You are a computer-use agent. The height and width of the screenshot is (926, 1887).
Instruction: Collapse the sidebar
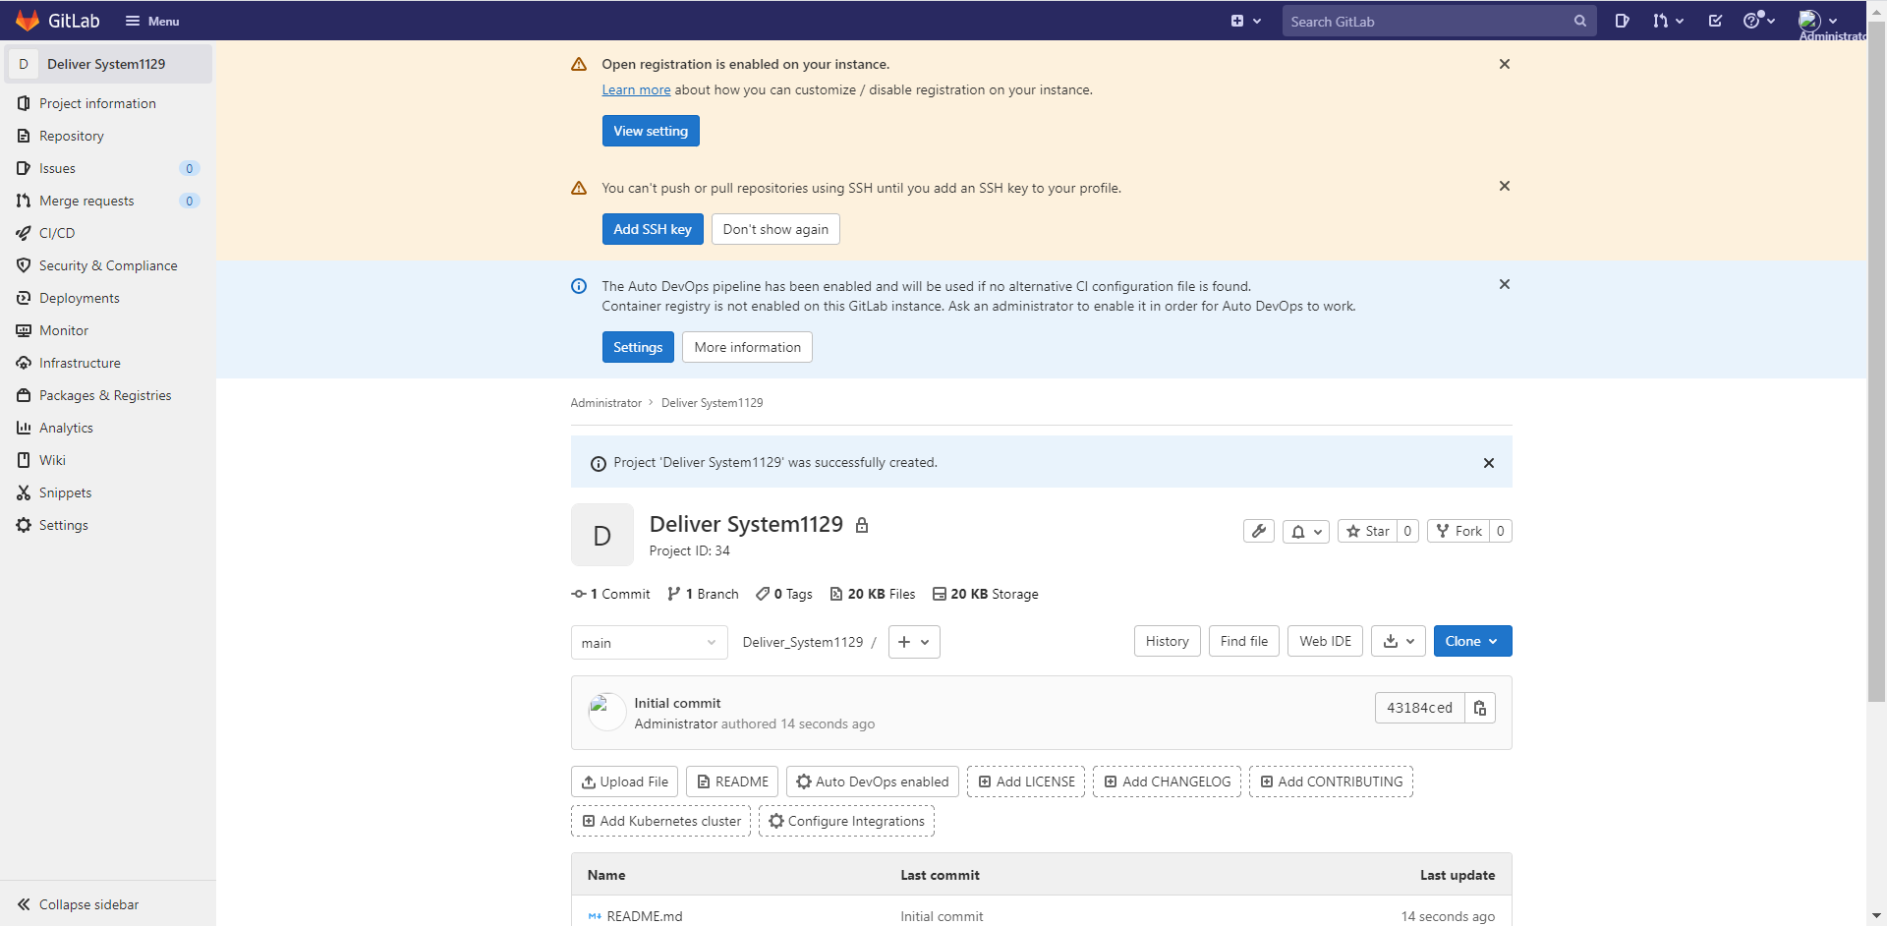coord(106,904)
